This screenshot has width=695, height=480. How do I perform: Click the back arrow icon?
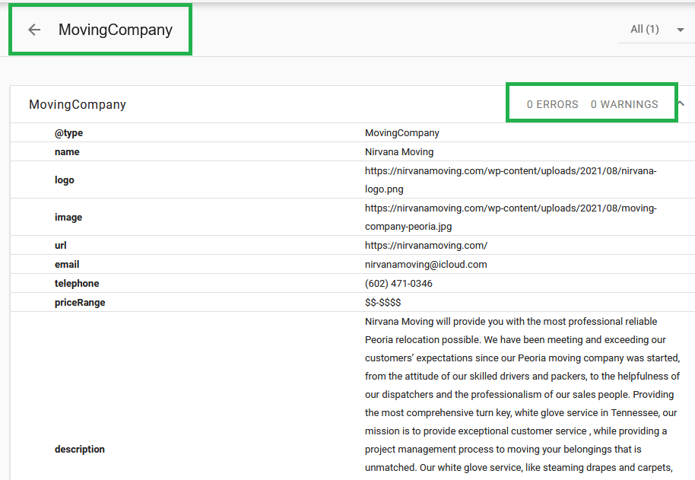click(34, 30)
